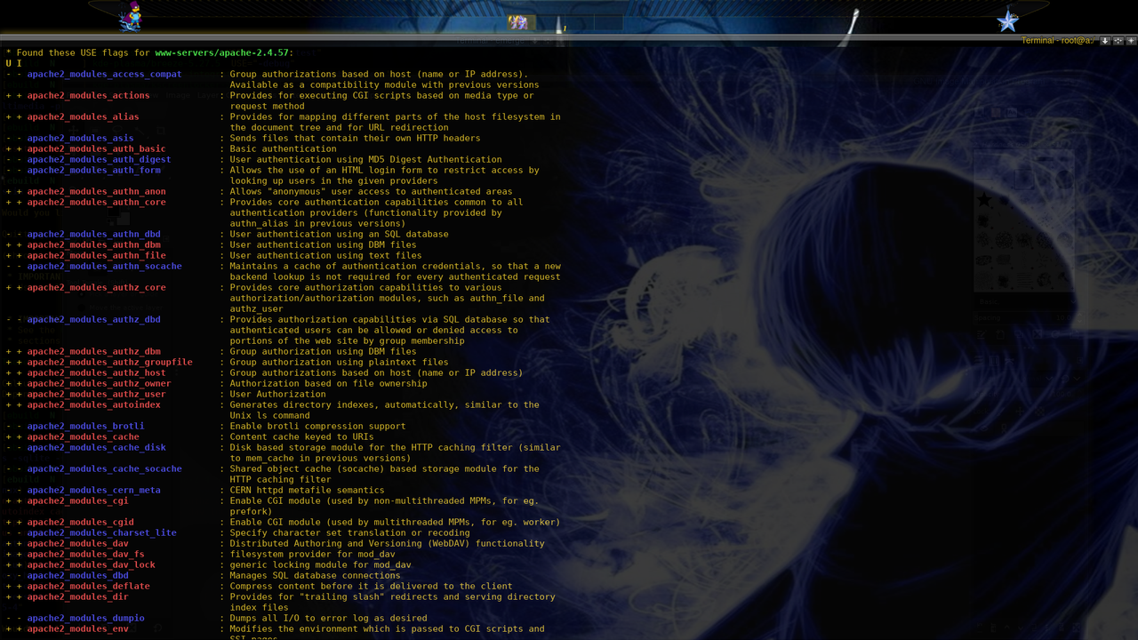1138x640 pixels.
Task: Click apache2_modules_auth_basic flag name
Action: coord(96,149)
